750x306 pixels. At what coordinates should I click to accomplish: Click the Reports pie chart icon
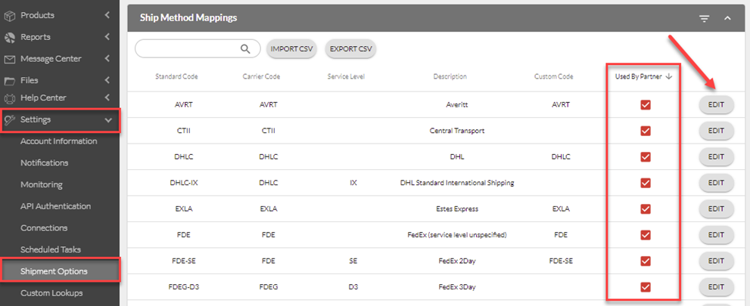pyautogui.click(x=10, y=37)
